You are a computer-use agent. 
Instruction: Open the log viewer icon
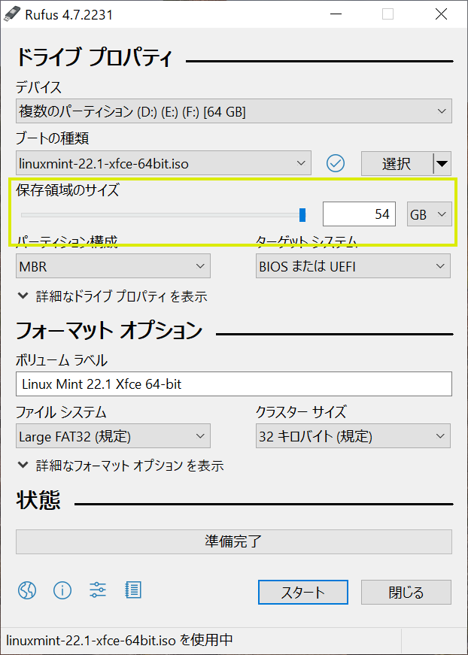pyautogui.click(x=133, y=590)
